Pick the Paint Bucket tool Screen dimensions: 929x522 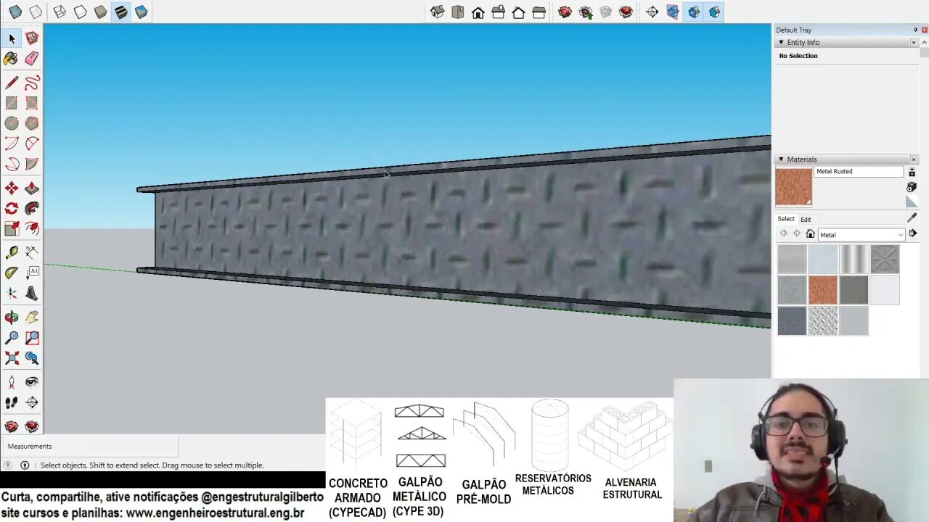tap(12, 59)
